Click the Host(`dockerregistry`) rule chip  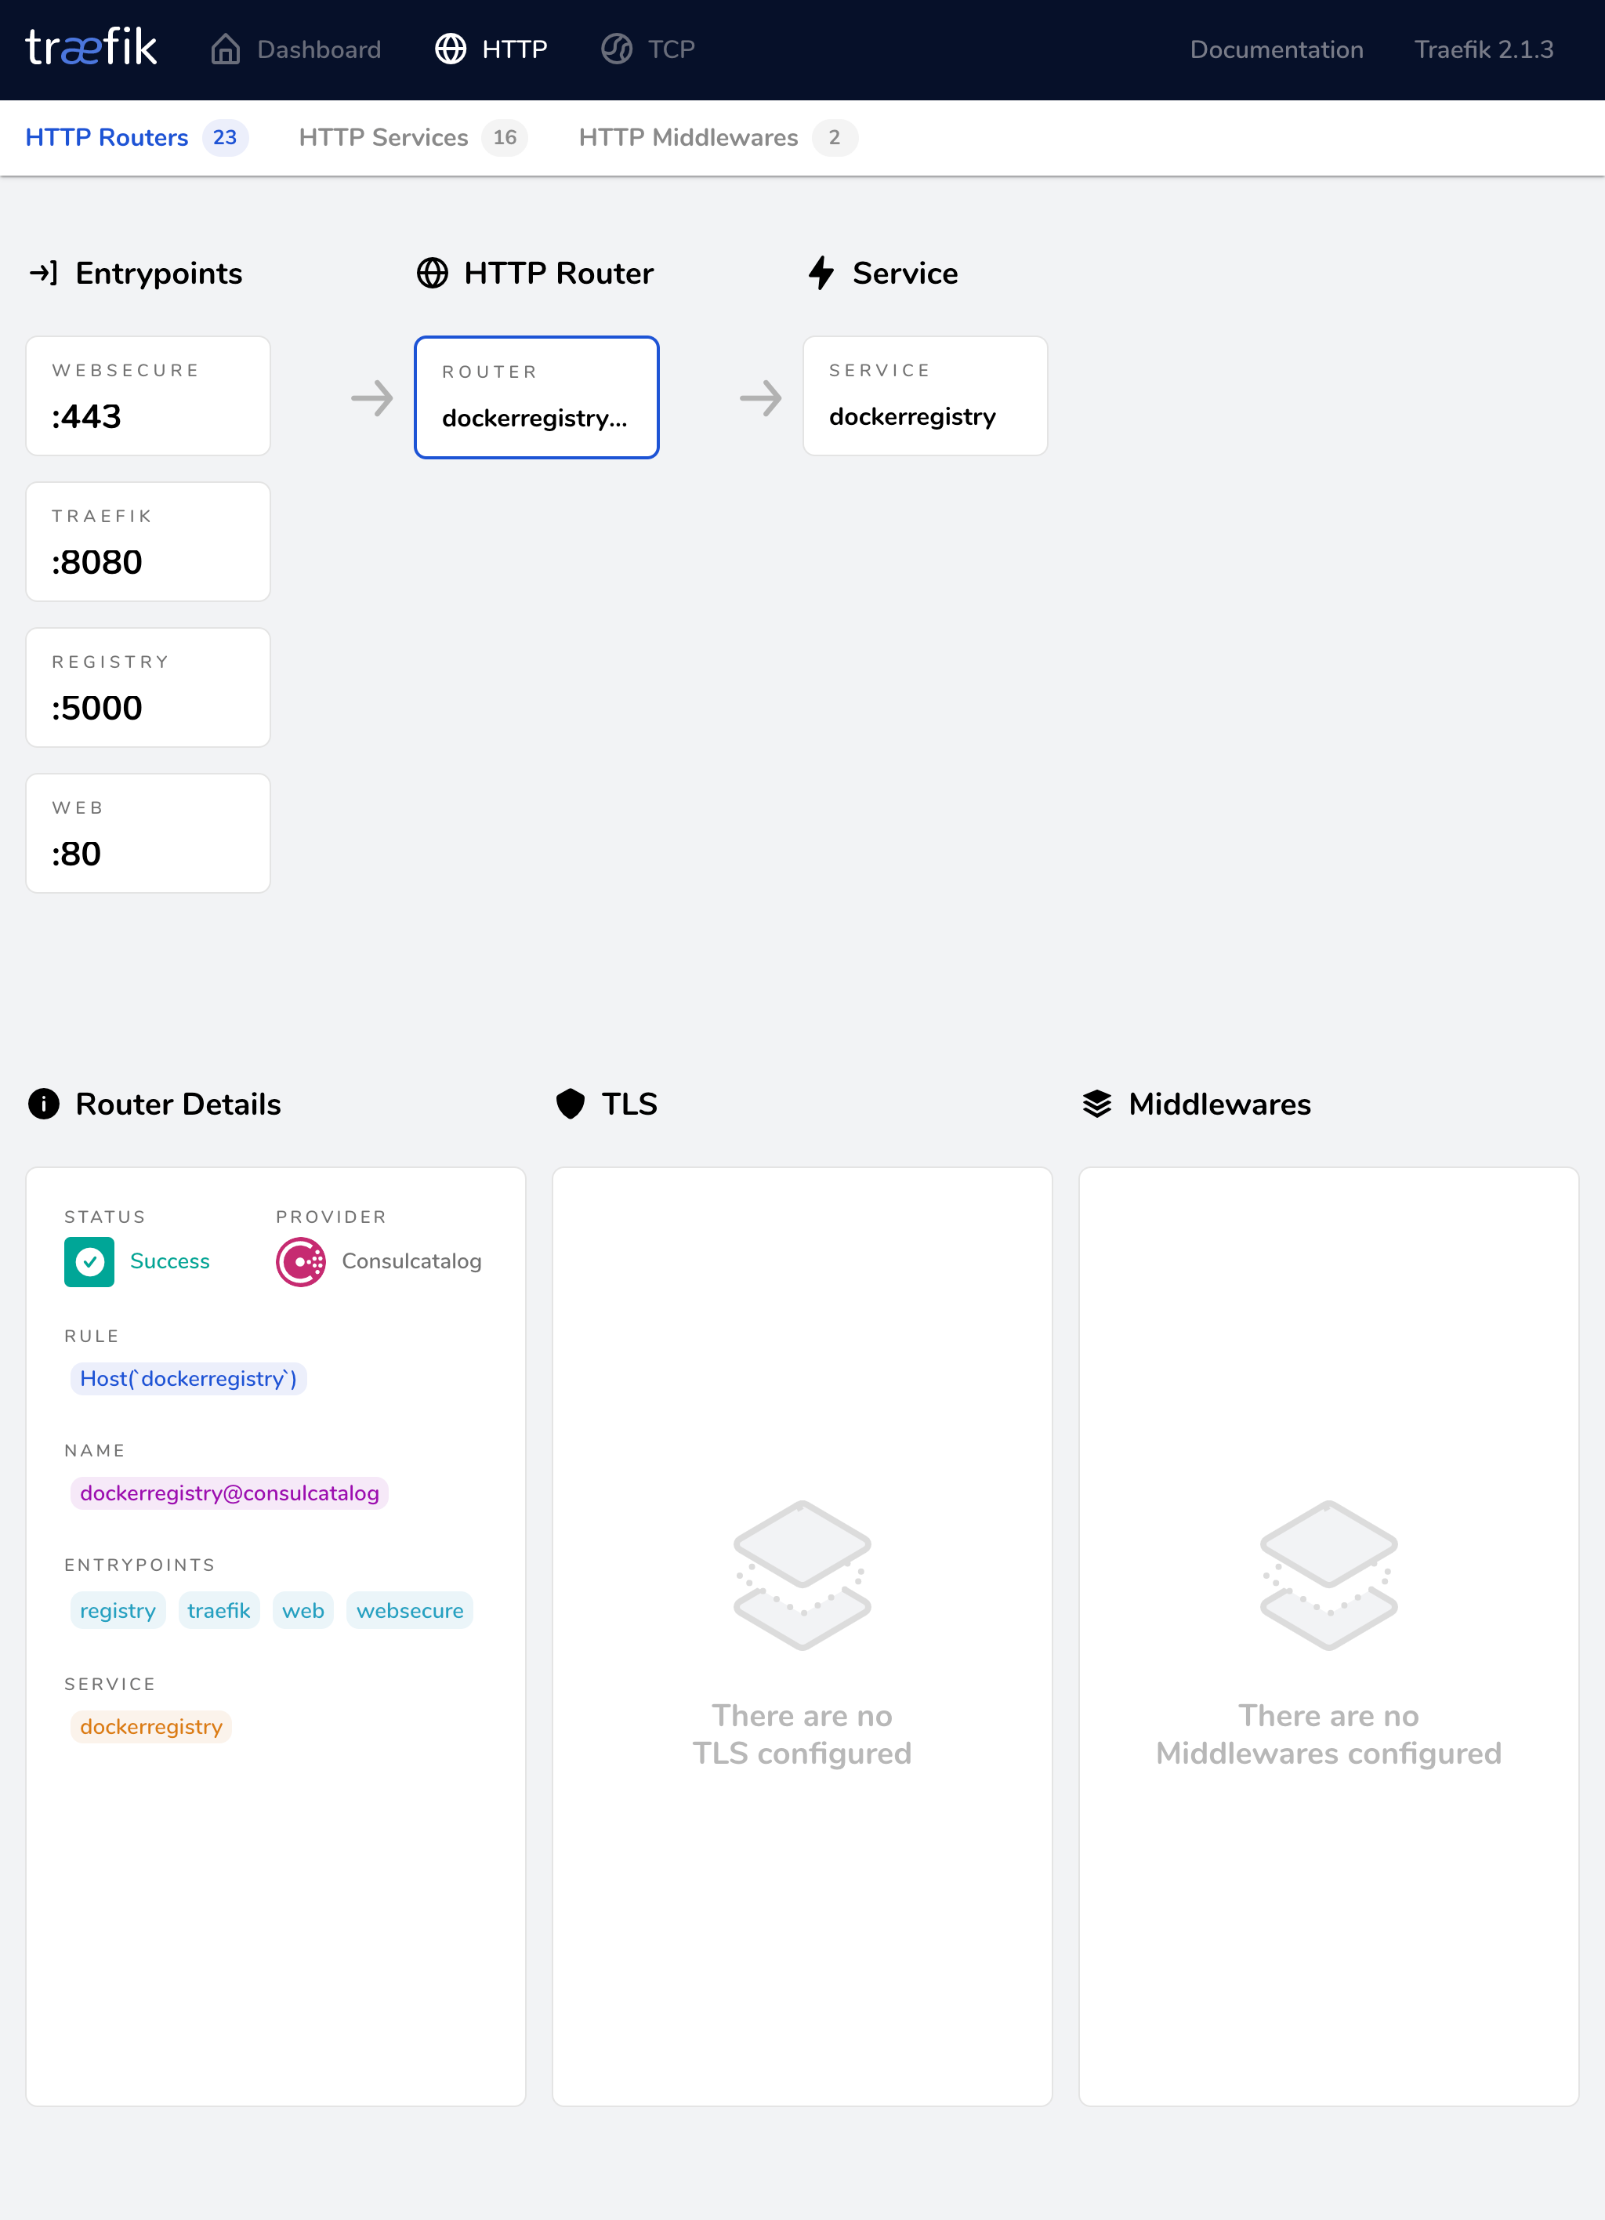(188, 1378)
